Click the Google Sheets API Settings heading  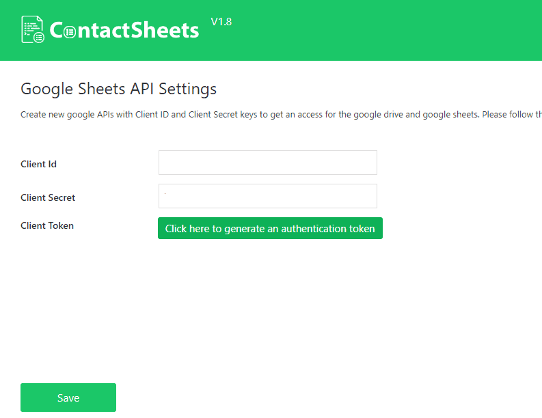click(118, 89)
